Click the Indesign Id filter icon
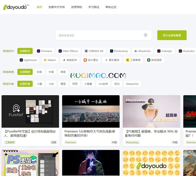Screen dimensions: 196x176 (x=159, y=51)
